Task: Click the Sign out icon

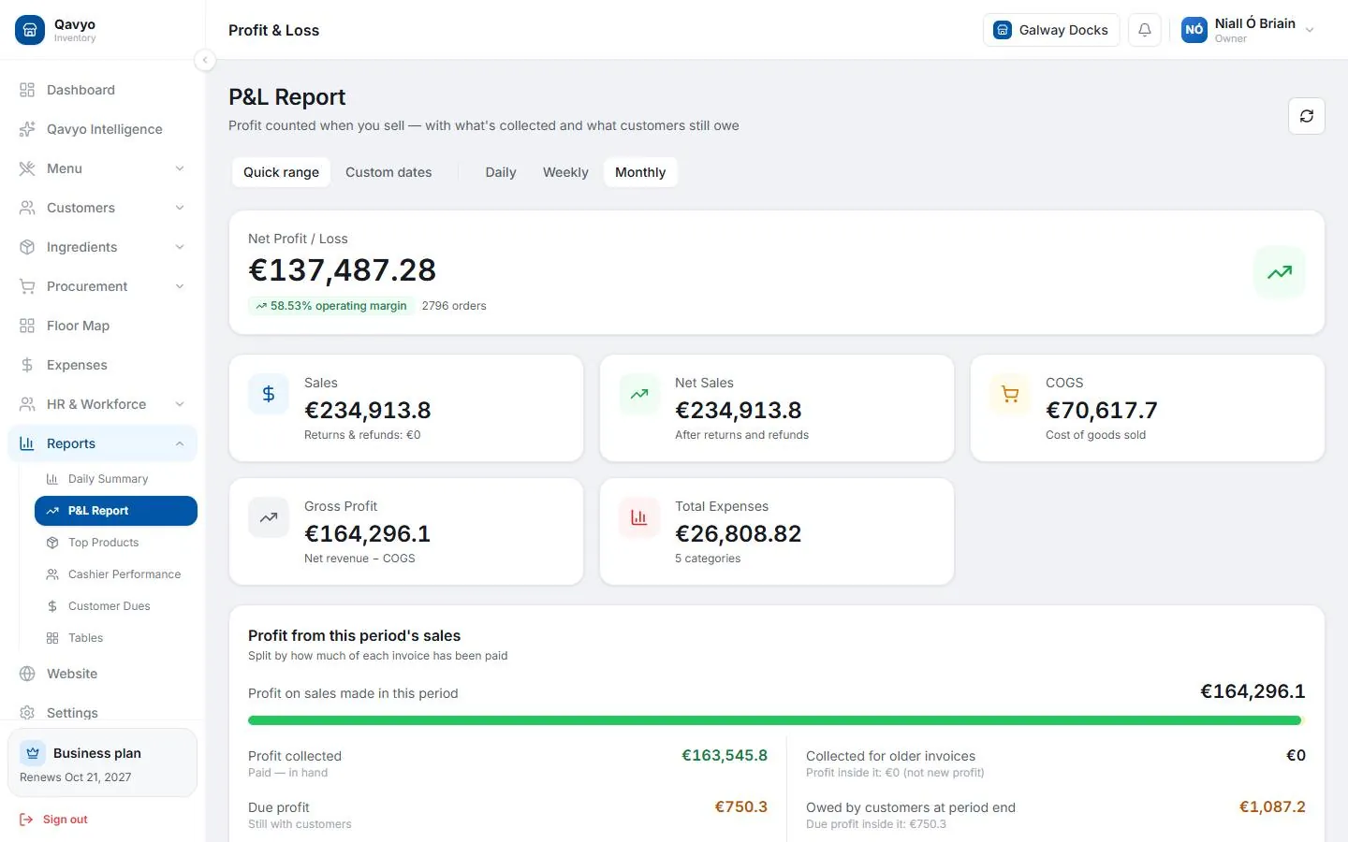Action: [x=26, y=820]
